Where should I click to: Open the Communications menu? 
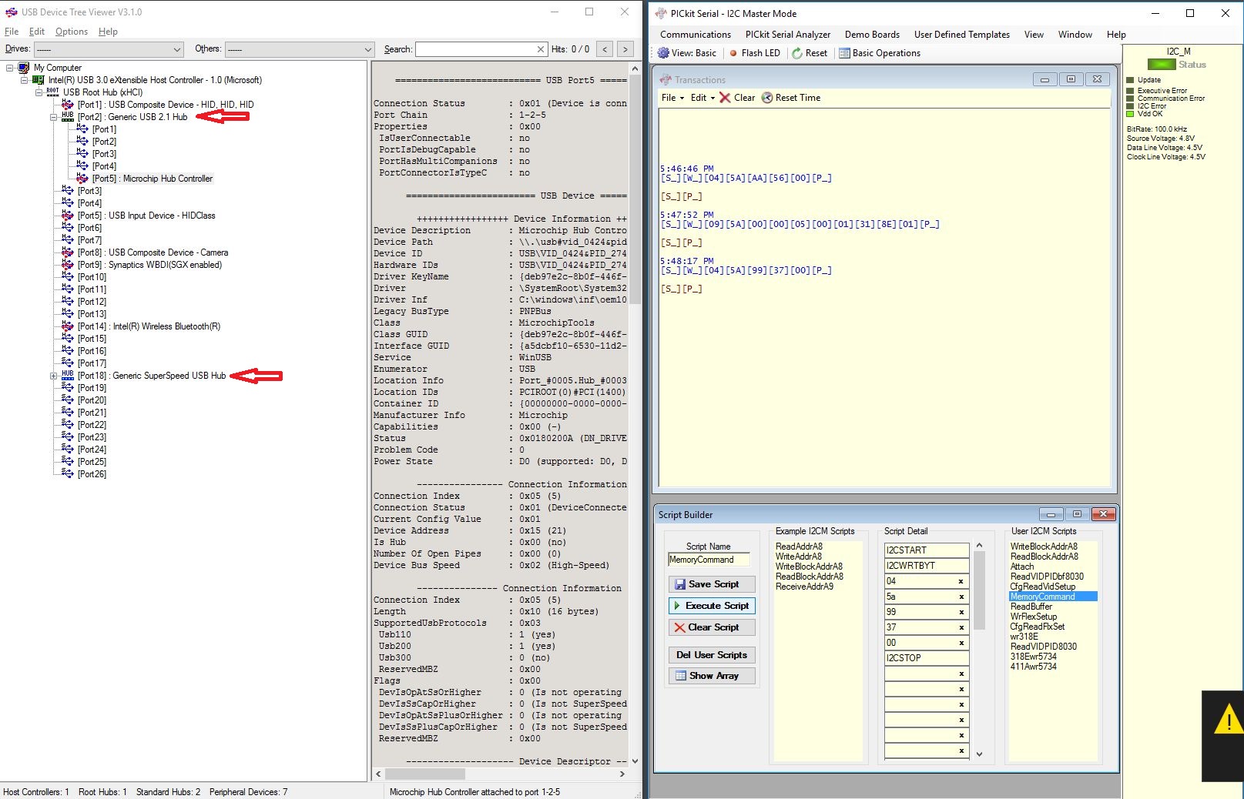696,35
